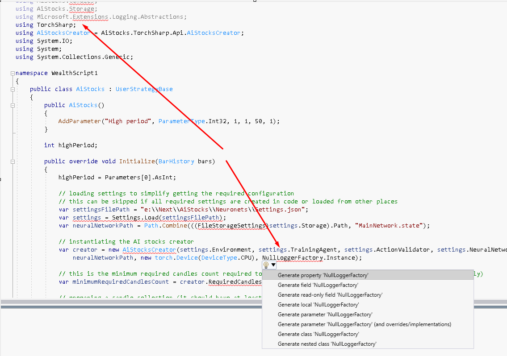Choose Generate parameter with overrides/implementations option

(364, 324)
